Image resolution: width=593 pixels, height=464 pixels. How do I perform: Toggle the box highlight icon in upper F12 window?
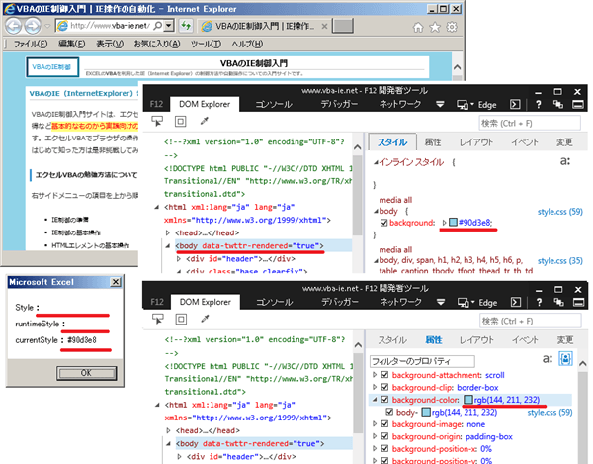pos(181,121)
